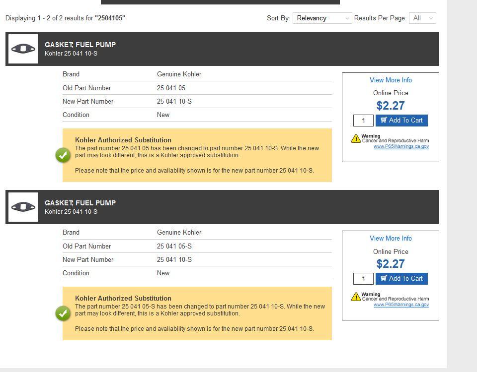Open the Results Per Page dropdown
The width and height of the screenshot is (477, 372).
pos(422,18)
